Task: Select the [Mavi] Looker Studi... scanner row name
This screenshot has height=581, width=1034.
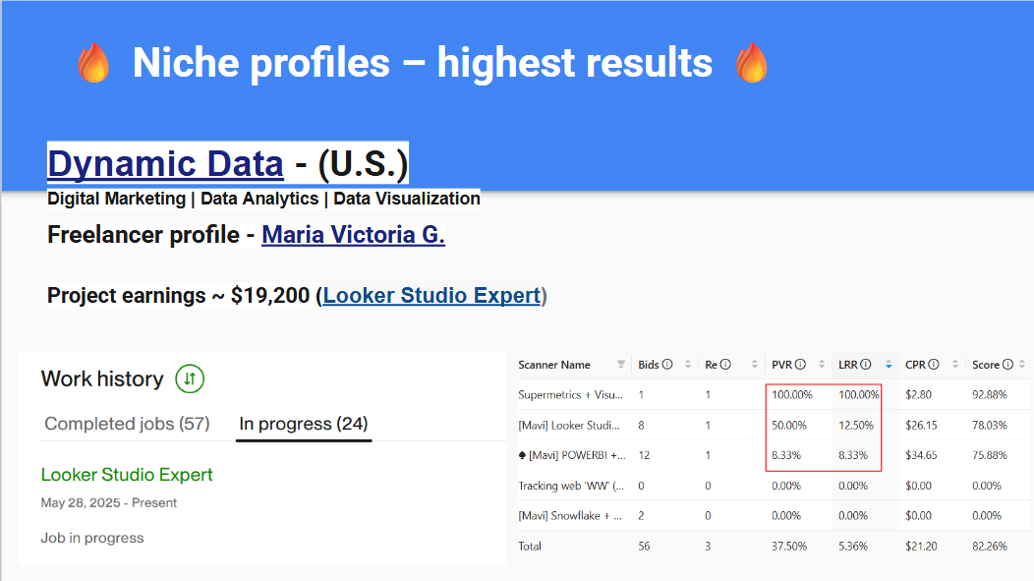Action: pos(569,426)
